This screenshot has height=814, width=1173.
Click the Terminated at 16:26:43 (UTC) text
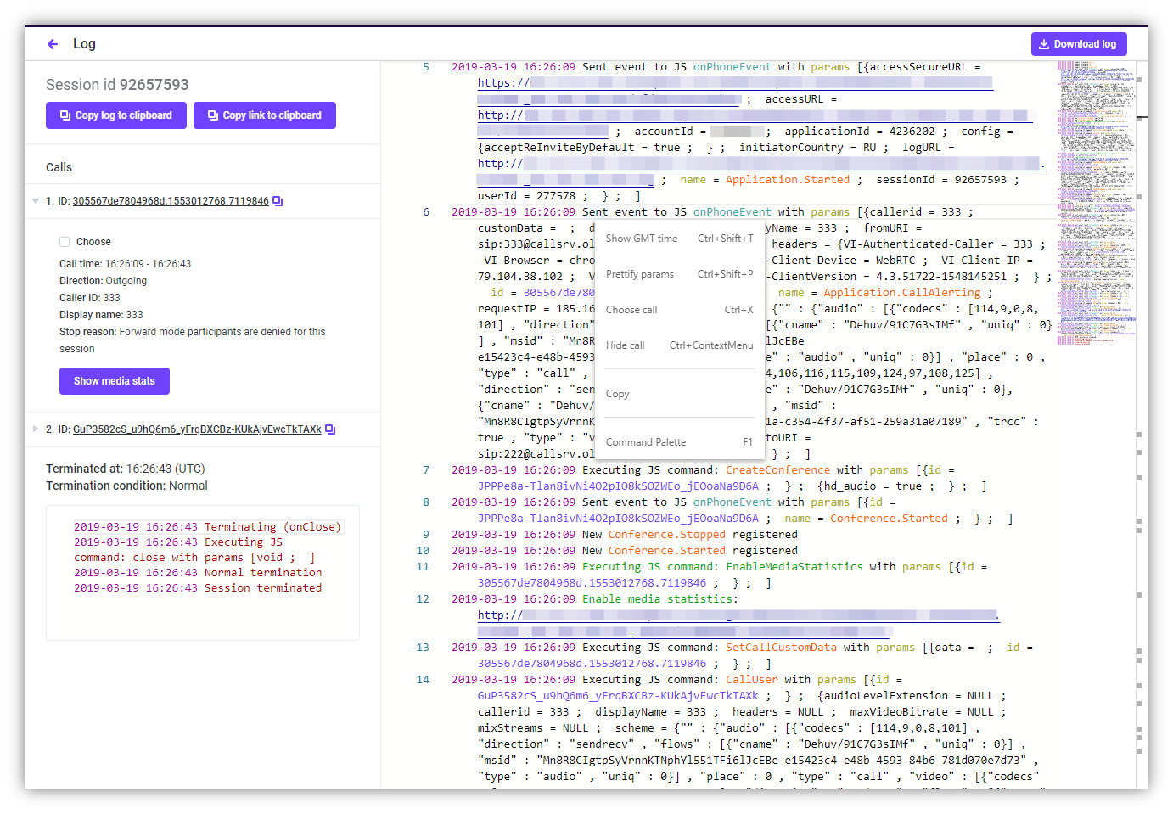(x=126, y=469)
